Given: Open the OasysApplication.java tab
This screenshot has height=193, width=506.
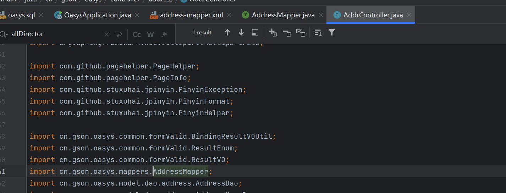Looking at the screenshot, I should point(97,15).
